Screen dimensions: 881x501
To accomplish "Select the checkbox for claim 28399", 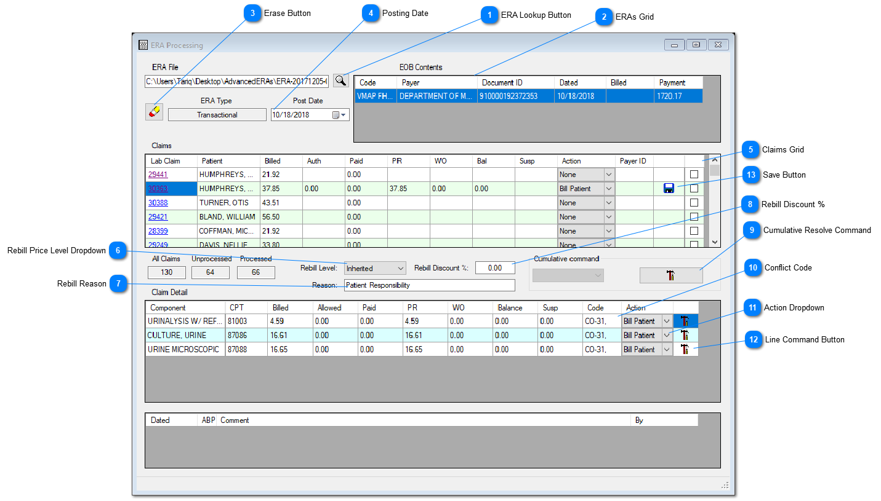I will 694,231.
